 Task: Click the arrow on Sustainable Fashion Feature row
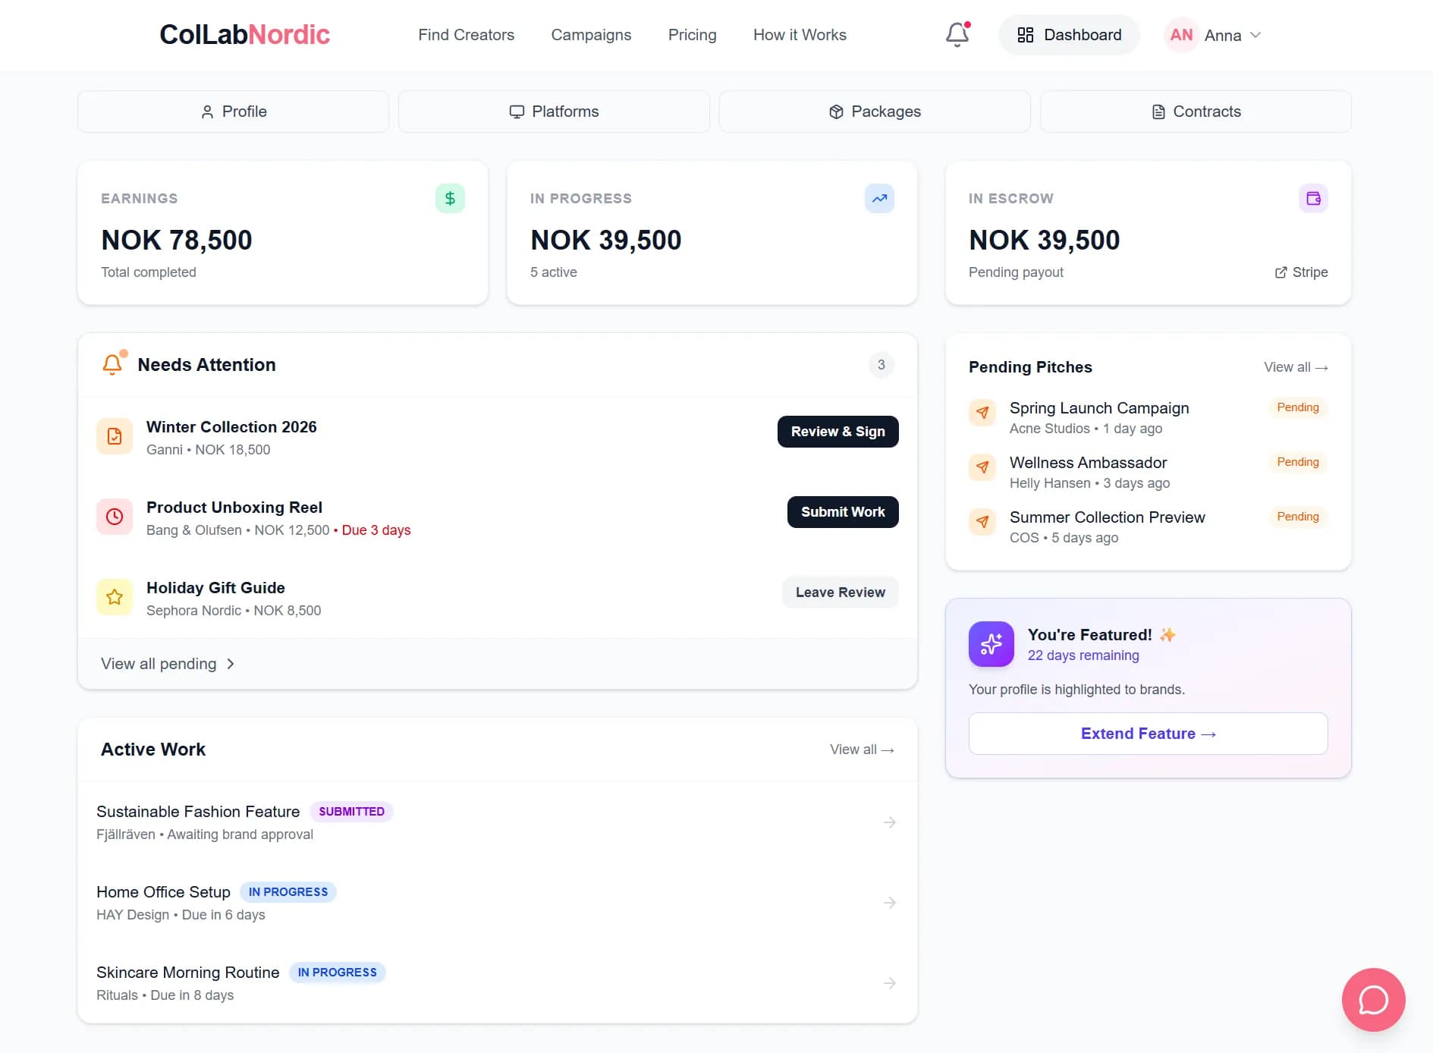tap(888, 822)
